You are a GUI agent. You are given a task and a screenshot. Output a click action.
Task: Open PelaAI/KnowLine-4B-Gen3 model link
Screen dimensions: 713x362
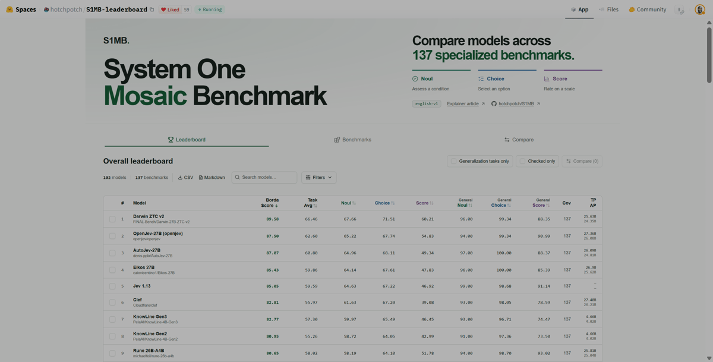coord(155,322)
